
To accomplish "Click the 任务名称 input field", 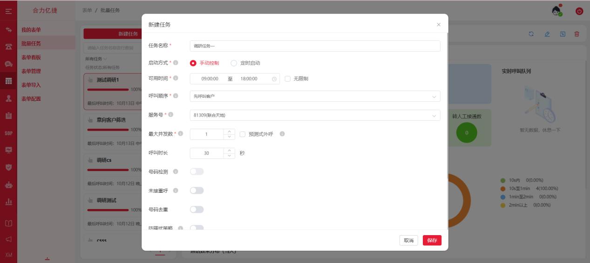I will [315, 46].
